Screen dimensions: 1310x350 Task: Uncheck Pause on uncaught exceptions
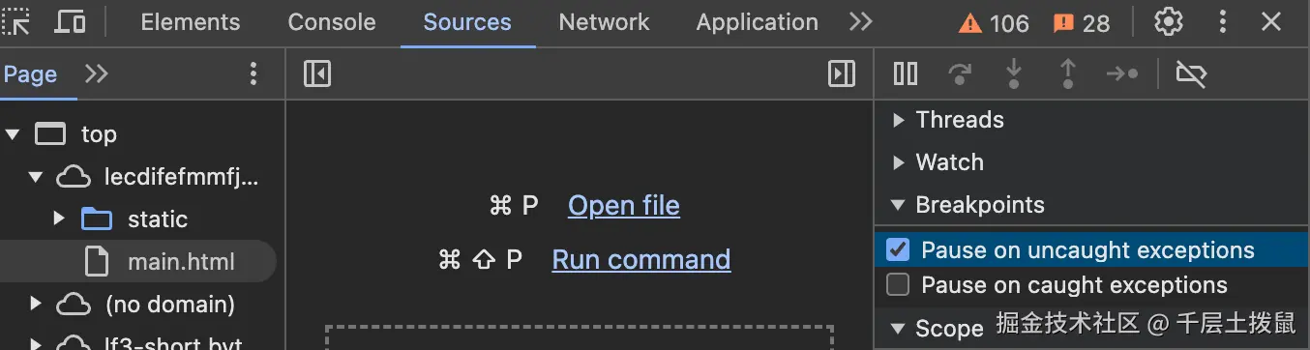[898, 250]
